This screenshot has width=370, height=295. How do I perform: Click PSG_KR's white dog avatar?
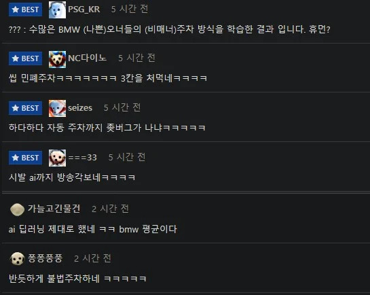tap(57, 10)
